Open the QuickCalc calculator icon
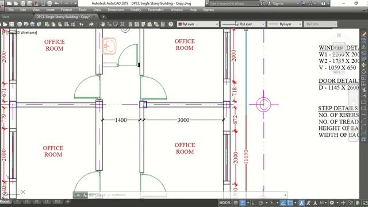368x207 pixels. [x=163, y=24]
